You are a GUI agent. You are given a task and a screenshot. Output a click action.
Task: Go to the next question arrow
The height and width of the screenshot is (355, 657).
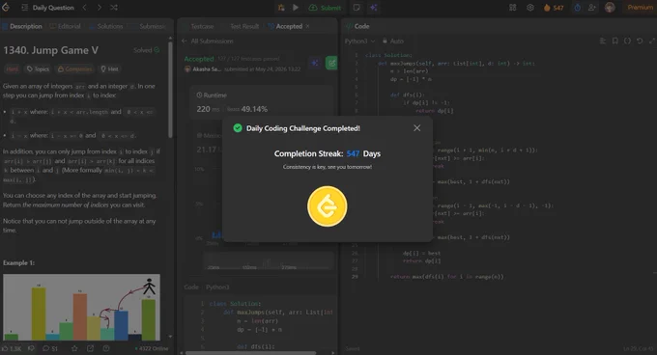pos(99,8)
